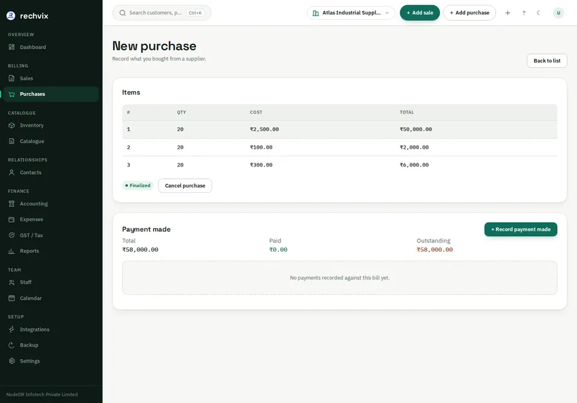Click the Add purchase button

(x=469, y=13)
